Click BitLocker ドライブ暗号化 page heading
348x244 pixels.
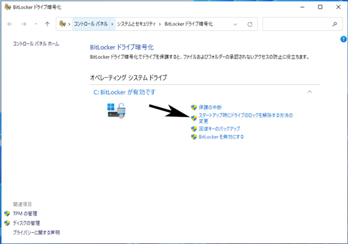(122, 47)
